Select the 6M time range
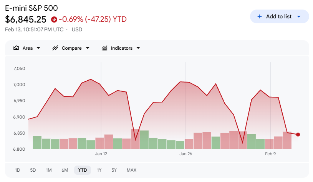 click(65, 170)
